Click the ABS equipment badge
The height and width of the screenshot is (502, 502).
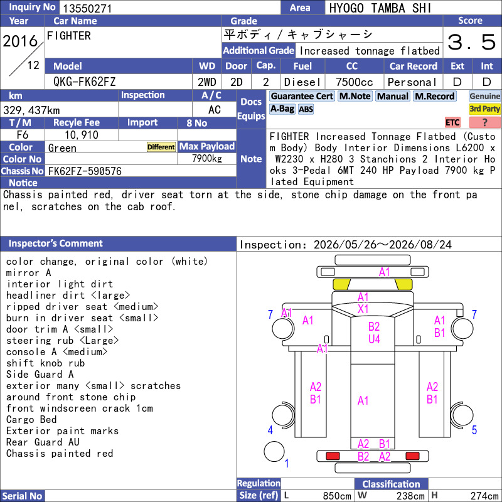pyautogui.click(x=306, y=109)
